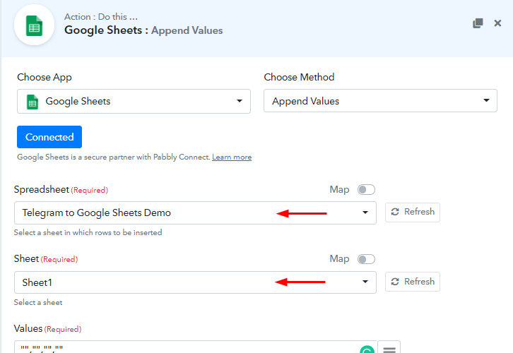Click the hamburger menu icon beside Values field

click(389, 349)
